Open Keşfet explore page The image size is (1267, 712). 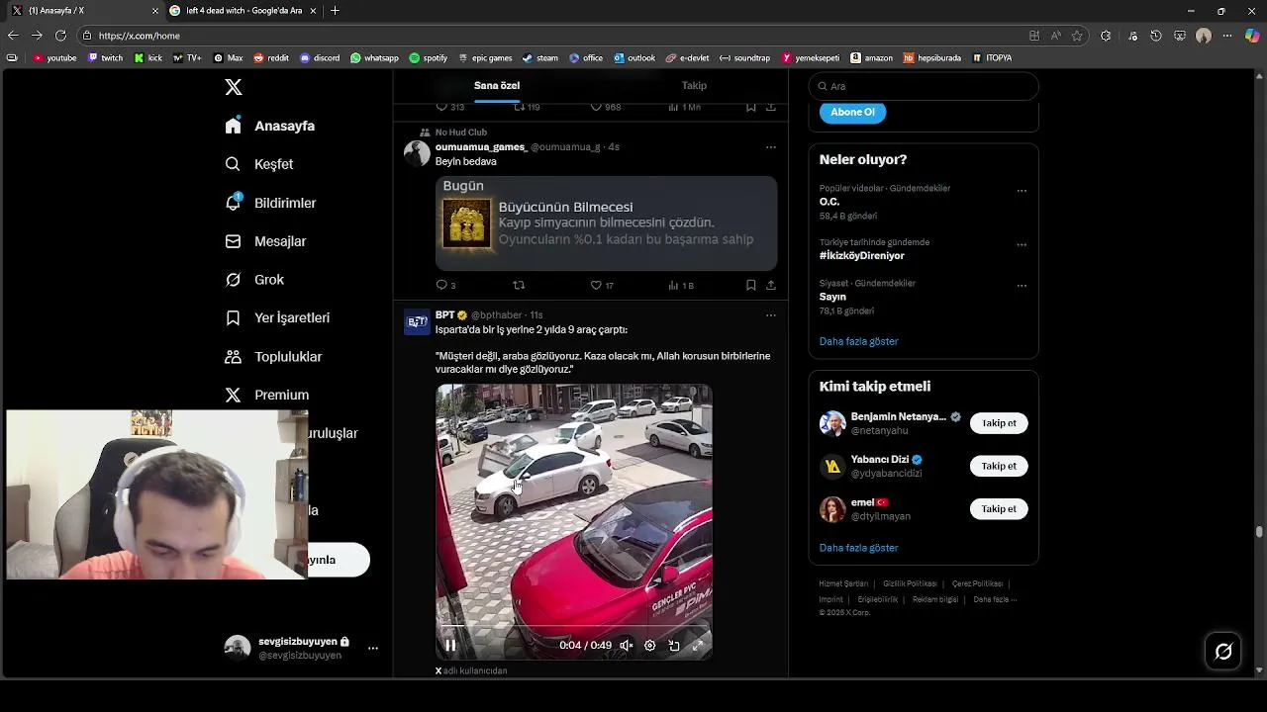coord(259,164)
